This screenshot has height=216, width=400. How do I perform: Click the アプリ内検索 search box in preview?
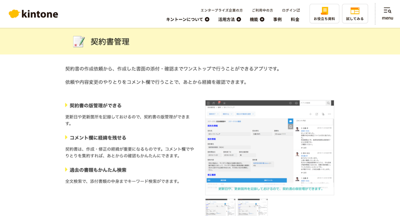tap(313, 103)
